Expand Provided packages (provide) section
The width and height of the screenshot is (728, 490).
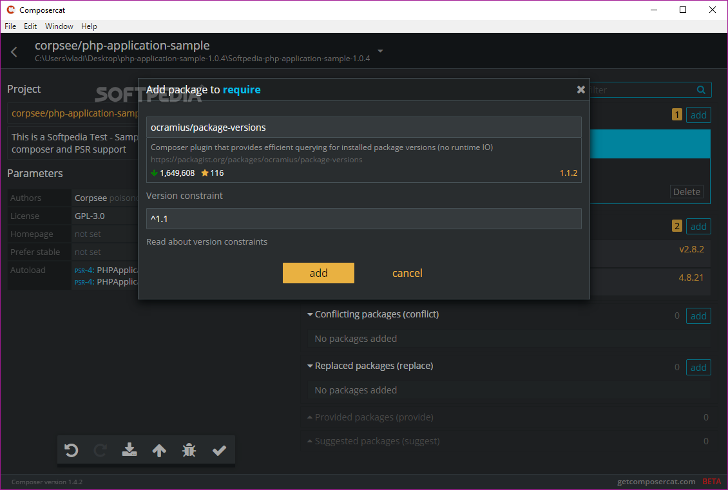coord(370,417)
